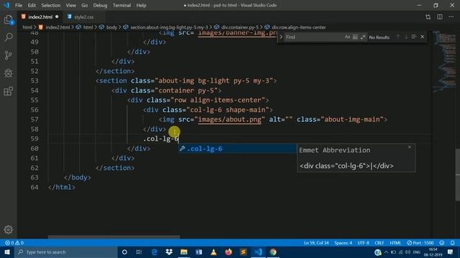This screenshot has width=460, height=258.
Task: Open the Edit menu
Action: [32, 5]
